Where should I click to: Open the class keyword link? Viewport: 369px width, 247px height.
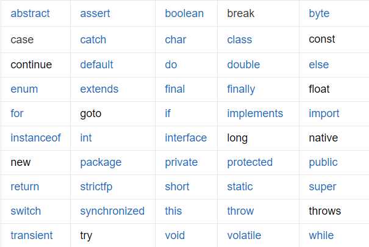click(x=239, y=40)
